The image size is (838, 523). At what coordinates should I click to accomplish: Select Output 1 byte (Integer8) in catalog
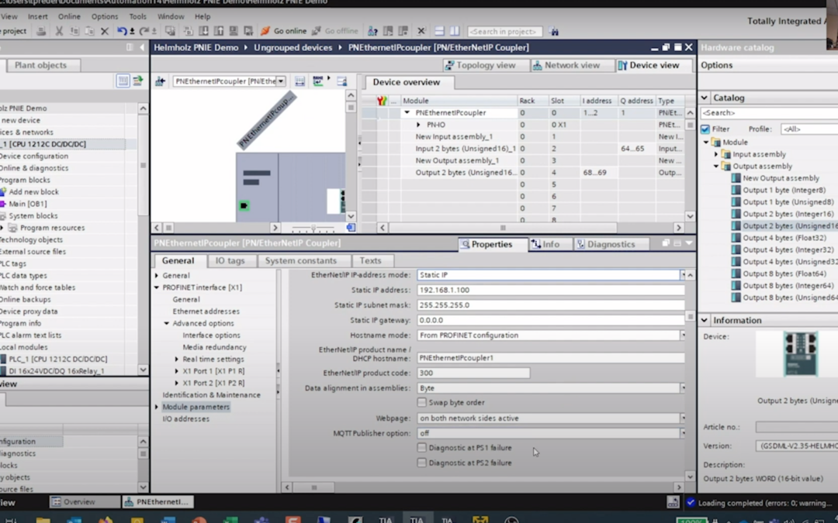point(784,190)
